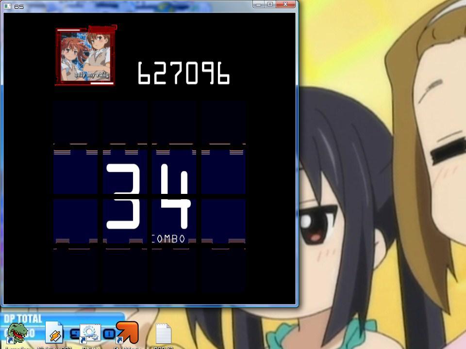Launch StepMania via the orange arrow shortcut
This screenshot has width=466, height=349.
click(127, 333)
